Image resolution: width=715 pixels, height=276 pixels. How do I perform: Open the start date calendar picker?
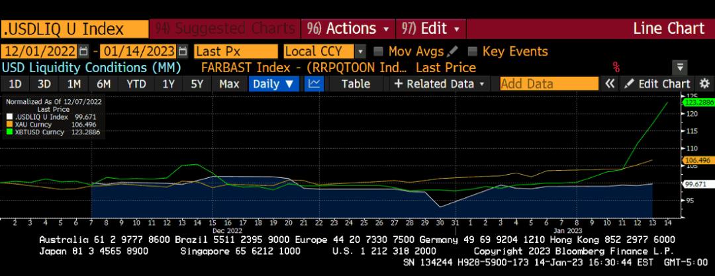pos(83,52)
